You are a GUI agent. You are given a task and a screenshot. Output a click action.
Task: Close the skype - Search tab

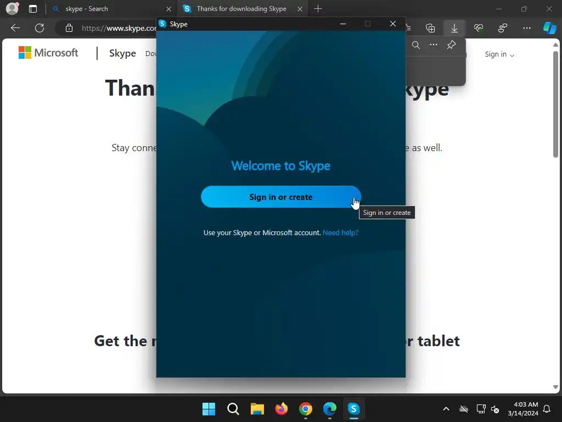click(x=168, y=9)
